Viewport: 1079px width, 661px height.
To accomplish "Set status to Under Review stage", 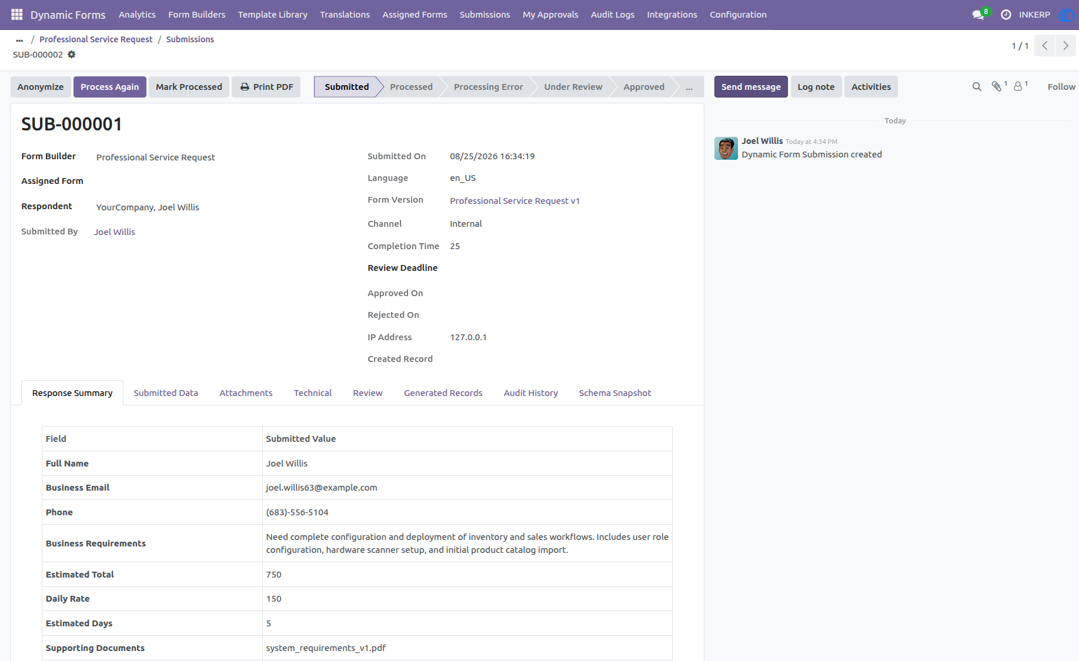I will tap(573, 87).
